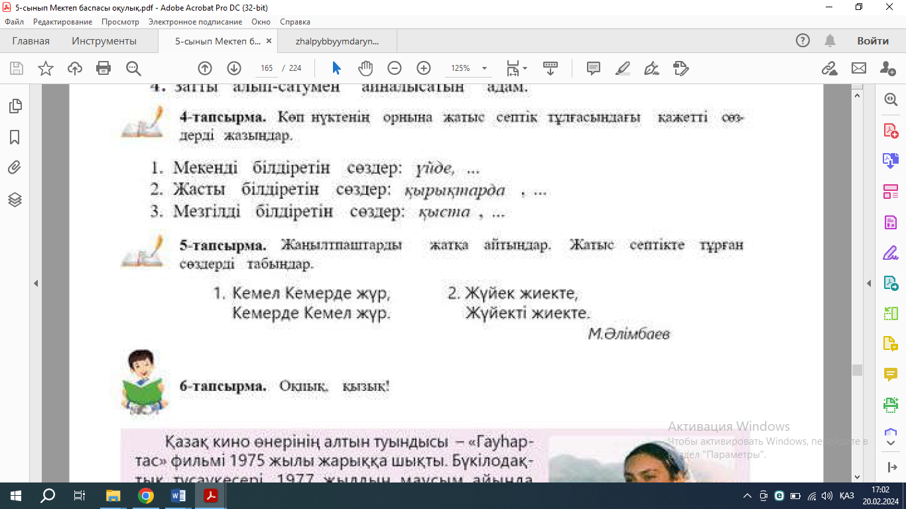Screen dimensions: 906x509
Task: Switch to the zhalpybbyymdaryn tab
Action: point(337,41)
